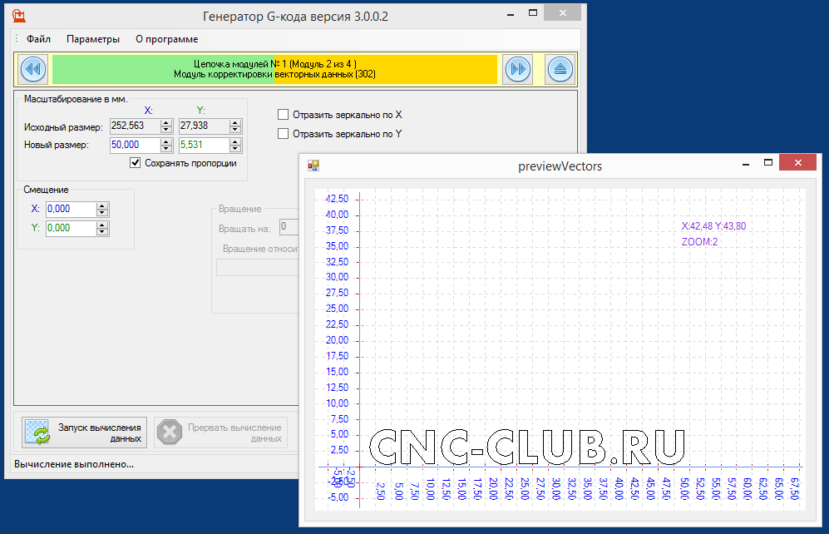Screen dimensions: 829x534
Task: Click the toolbar grip handle left of Файл
Action: point(17,39)
